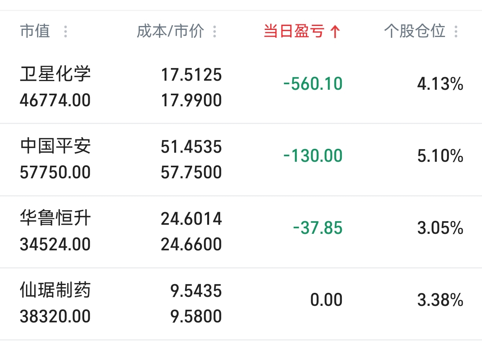
Task: Select the -560.10 daily loss value
Action: tap(313, 84)
